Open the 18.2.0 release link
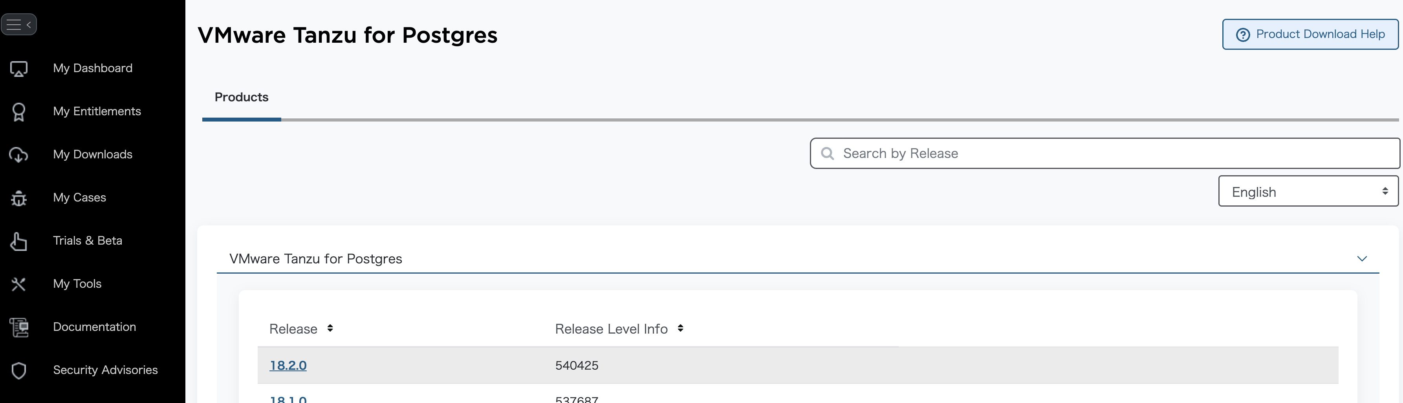1403x403 pixels. click(288, 365)
